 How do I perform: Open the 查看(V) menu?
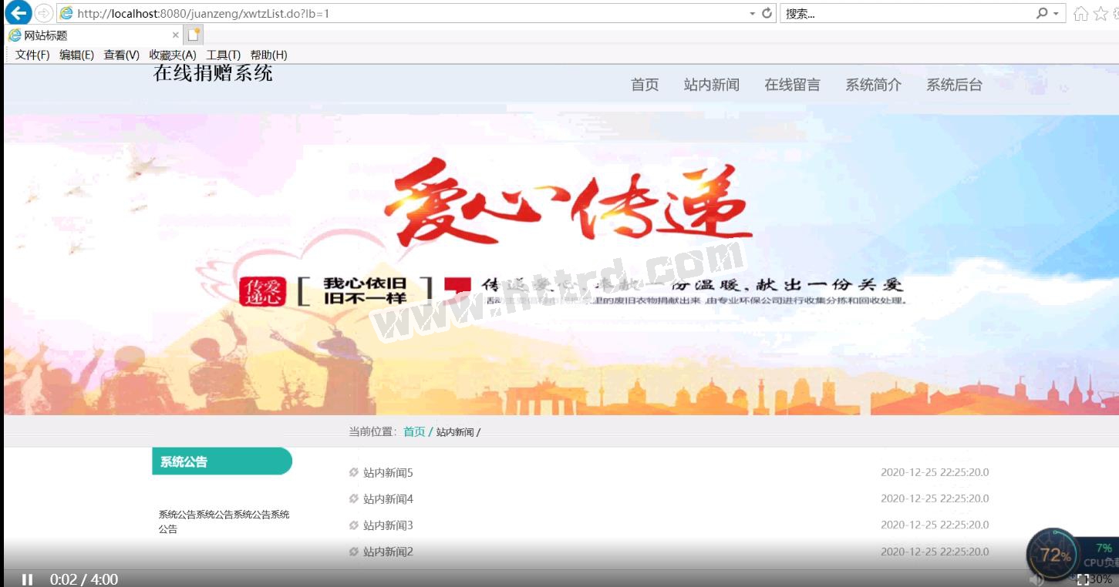[x=122, y=55]
